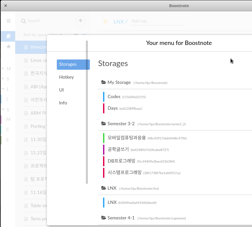252x227 pixels.
Task: Click the LNX folder with id b5049ee0a6910606ba6f
Action: (112, 203)
